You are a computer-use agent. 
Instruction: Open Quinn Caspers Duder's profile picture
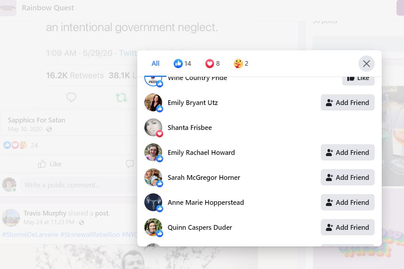[x=153, y=227]
